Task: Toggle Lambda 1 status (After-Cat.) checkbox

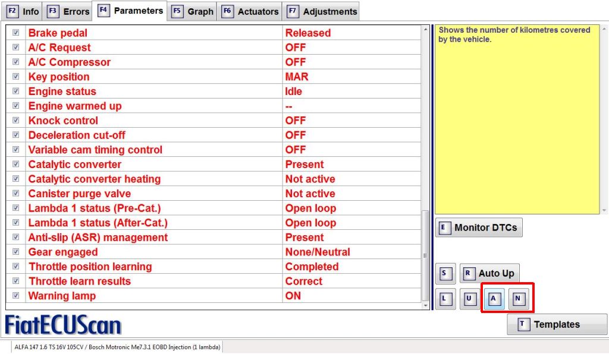Action: pos(15,223)
